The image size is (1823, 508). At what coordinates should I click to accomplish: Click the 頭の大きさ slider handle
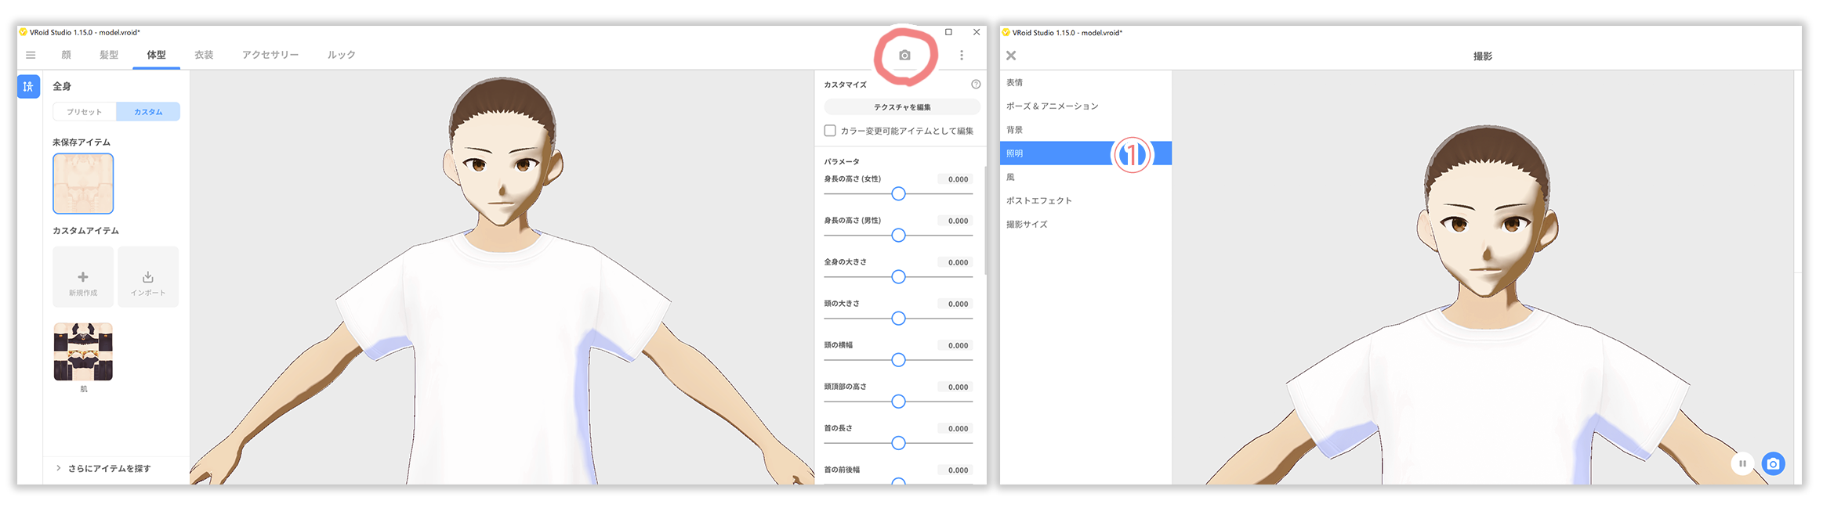[x=899, y=319]
